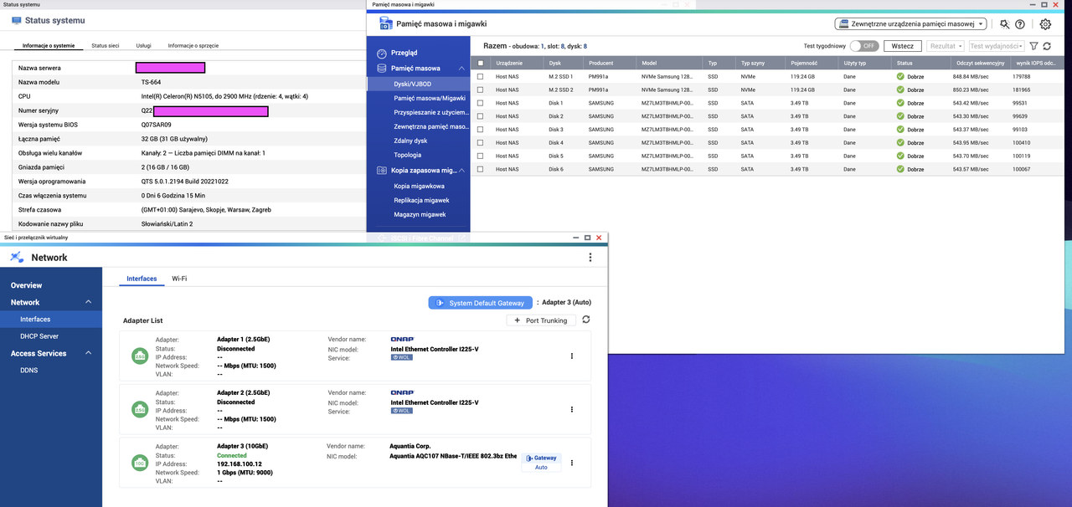
Task: Open the Test wydajności dropdown
Action: [x=996, y=46]
